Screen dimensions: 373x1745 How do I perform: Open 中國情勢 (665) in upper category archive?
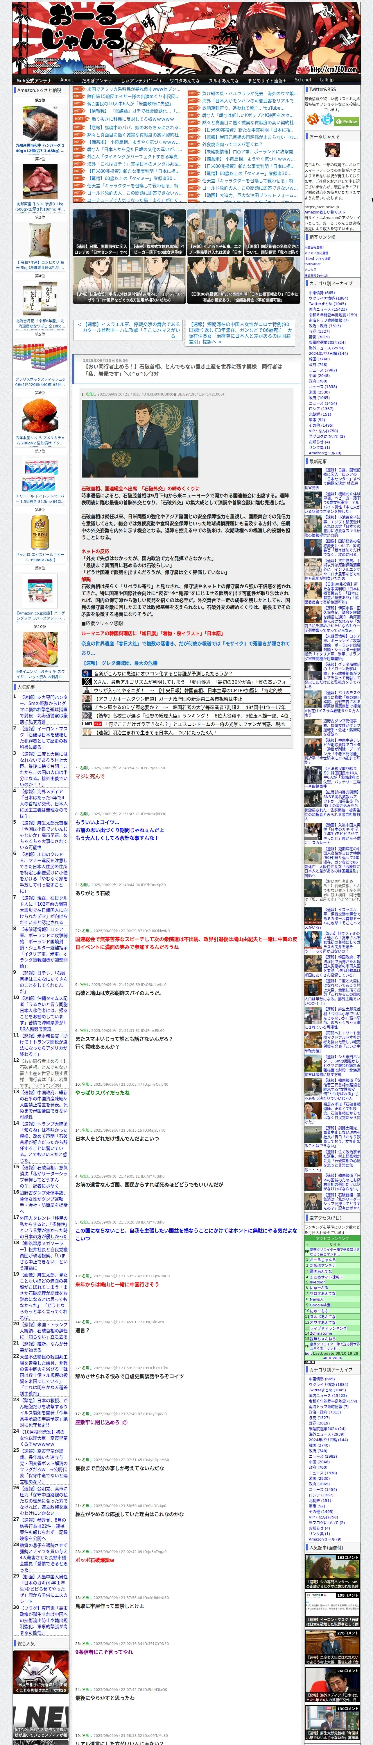321,293
